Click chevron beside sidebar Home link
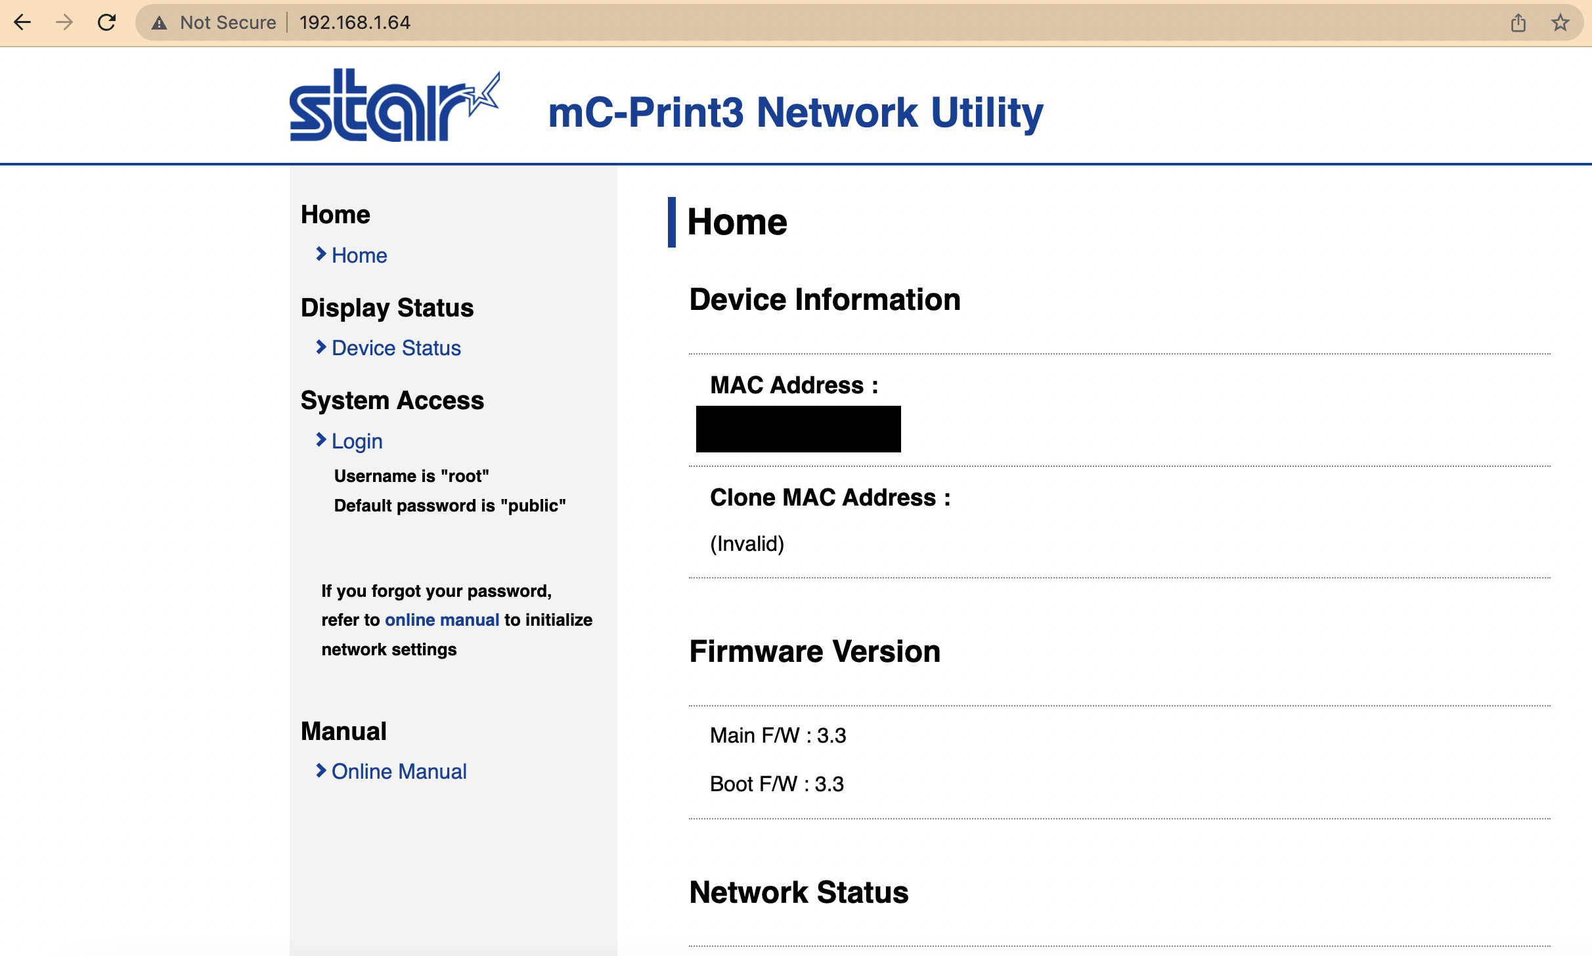The height and width of the screenshot is (956, 1592). 321,254
